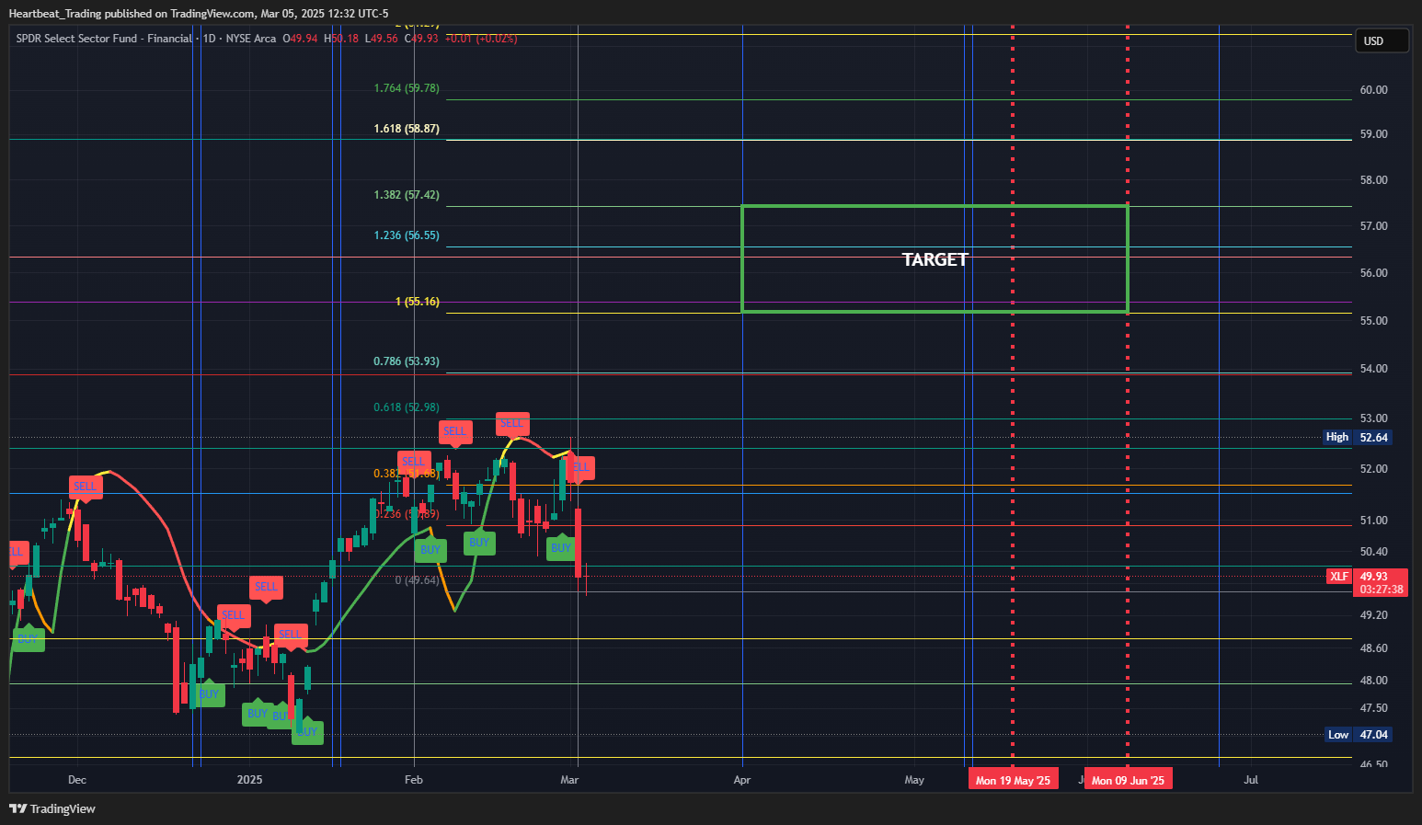The width and height of the screenshot is (1422, 825).
Task: Select the 1.618 (58.87) Fibonacci level label
Action: click(x=407, y=129)
